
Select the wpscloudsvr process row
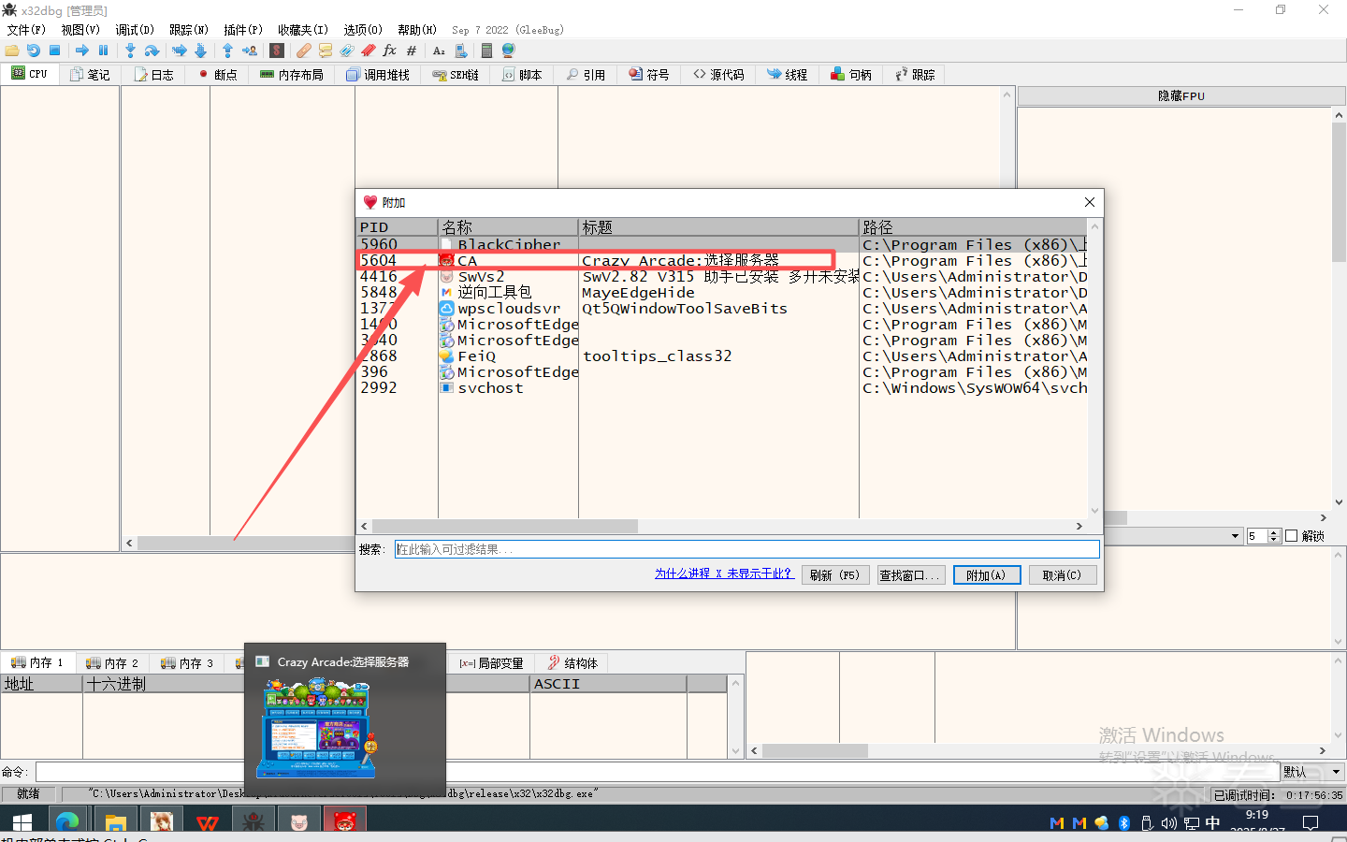click(721, 309)
